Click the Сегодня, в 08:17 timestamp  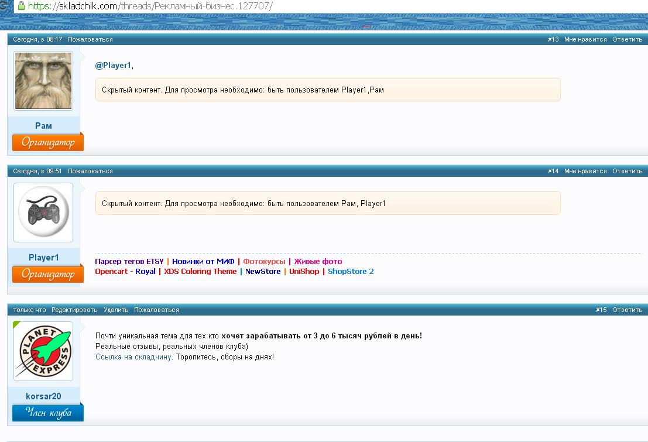click(37, 39)
